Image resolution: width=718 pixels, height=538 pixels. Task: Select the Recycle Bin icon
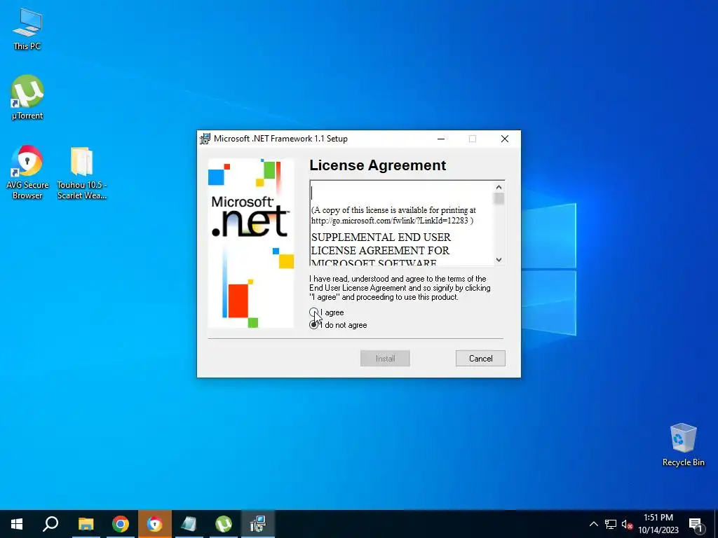click(683, 445)
